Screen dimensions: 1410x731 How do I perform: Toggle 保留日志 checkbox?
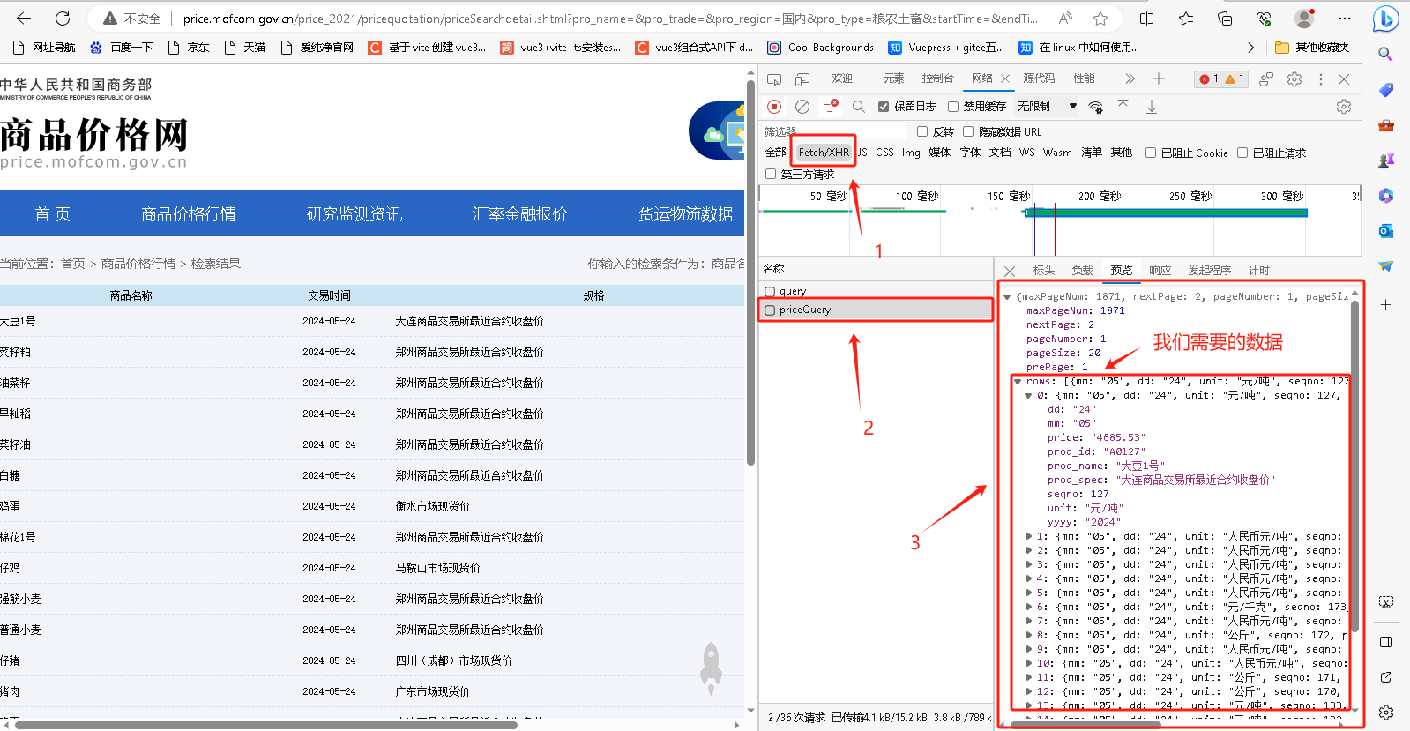click(x=884, y=107)
